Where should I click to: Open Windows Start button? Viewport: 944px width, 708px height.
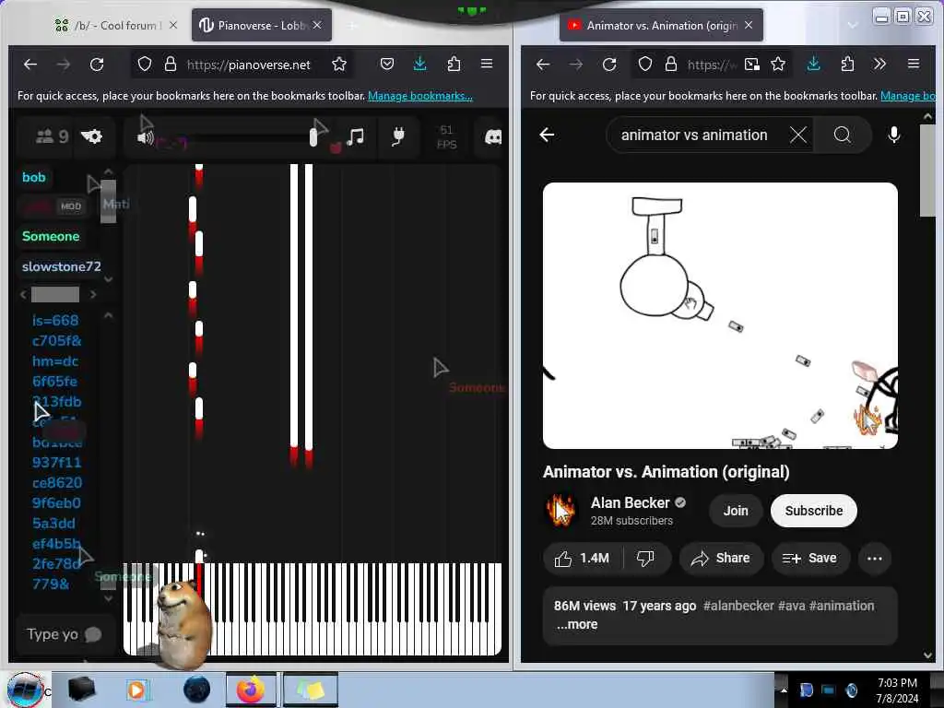tap(26, 690)
